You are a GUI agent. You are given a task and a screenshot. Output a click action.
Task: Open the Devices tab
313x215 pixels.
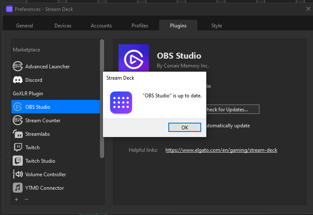pyautogui.click(x=63, y=26)
